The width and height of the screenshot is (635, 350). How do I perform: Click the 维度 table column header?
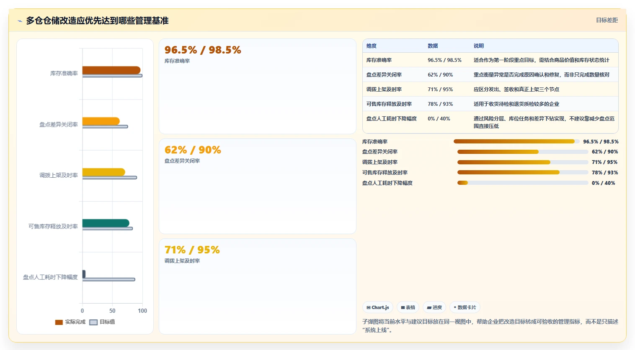tap(372, 46)
